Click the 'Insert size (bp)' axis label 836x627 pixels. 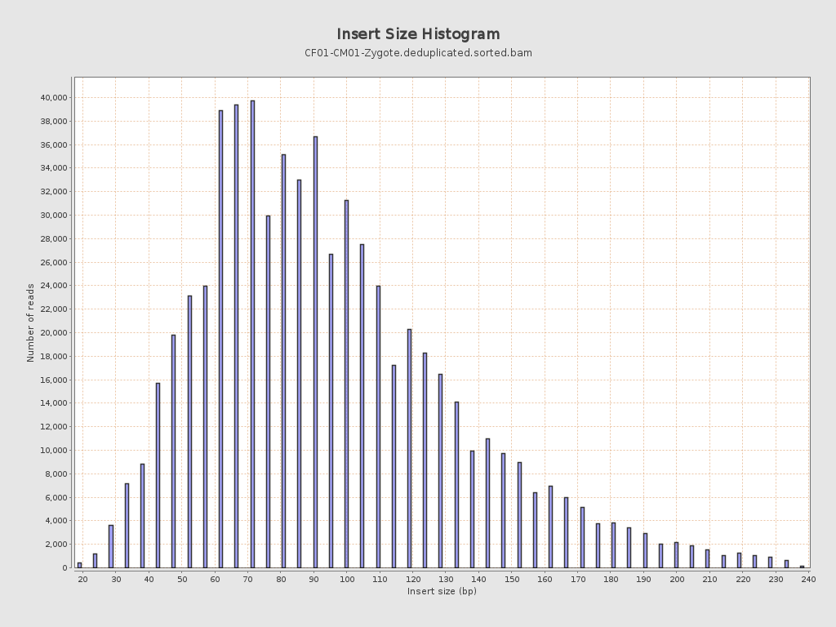(x=442, y=591)
